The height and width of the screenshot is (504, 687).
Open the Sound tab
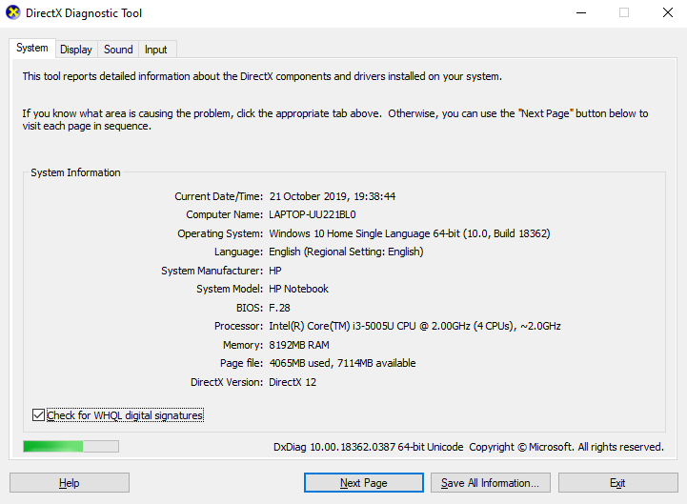click(118, 50)
